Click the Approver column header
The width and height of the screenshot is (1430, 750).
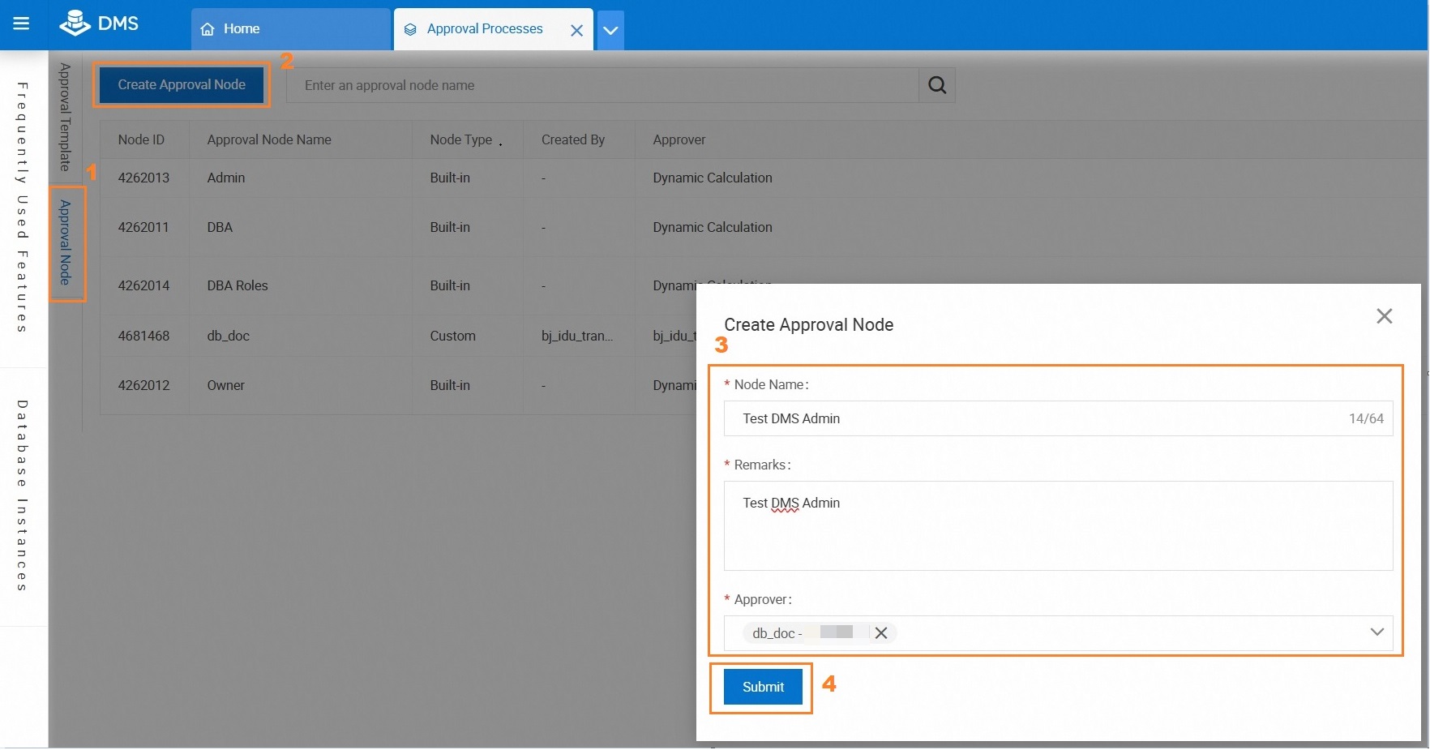(x=679, y=139)
